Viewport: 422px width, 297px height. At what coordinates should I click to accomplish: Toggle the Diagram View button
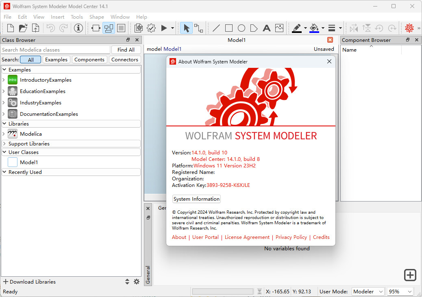[x=109, y=28]
